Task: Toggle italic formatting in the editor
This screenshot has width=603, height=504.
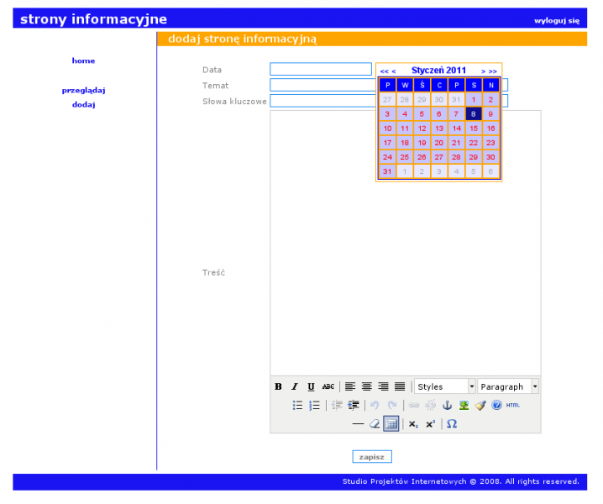Action: 294,386
